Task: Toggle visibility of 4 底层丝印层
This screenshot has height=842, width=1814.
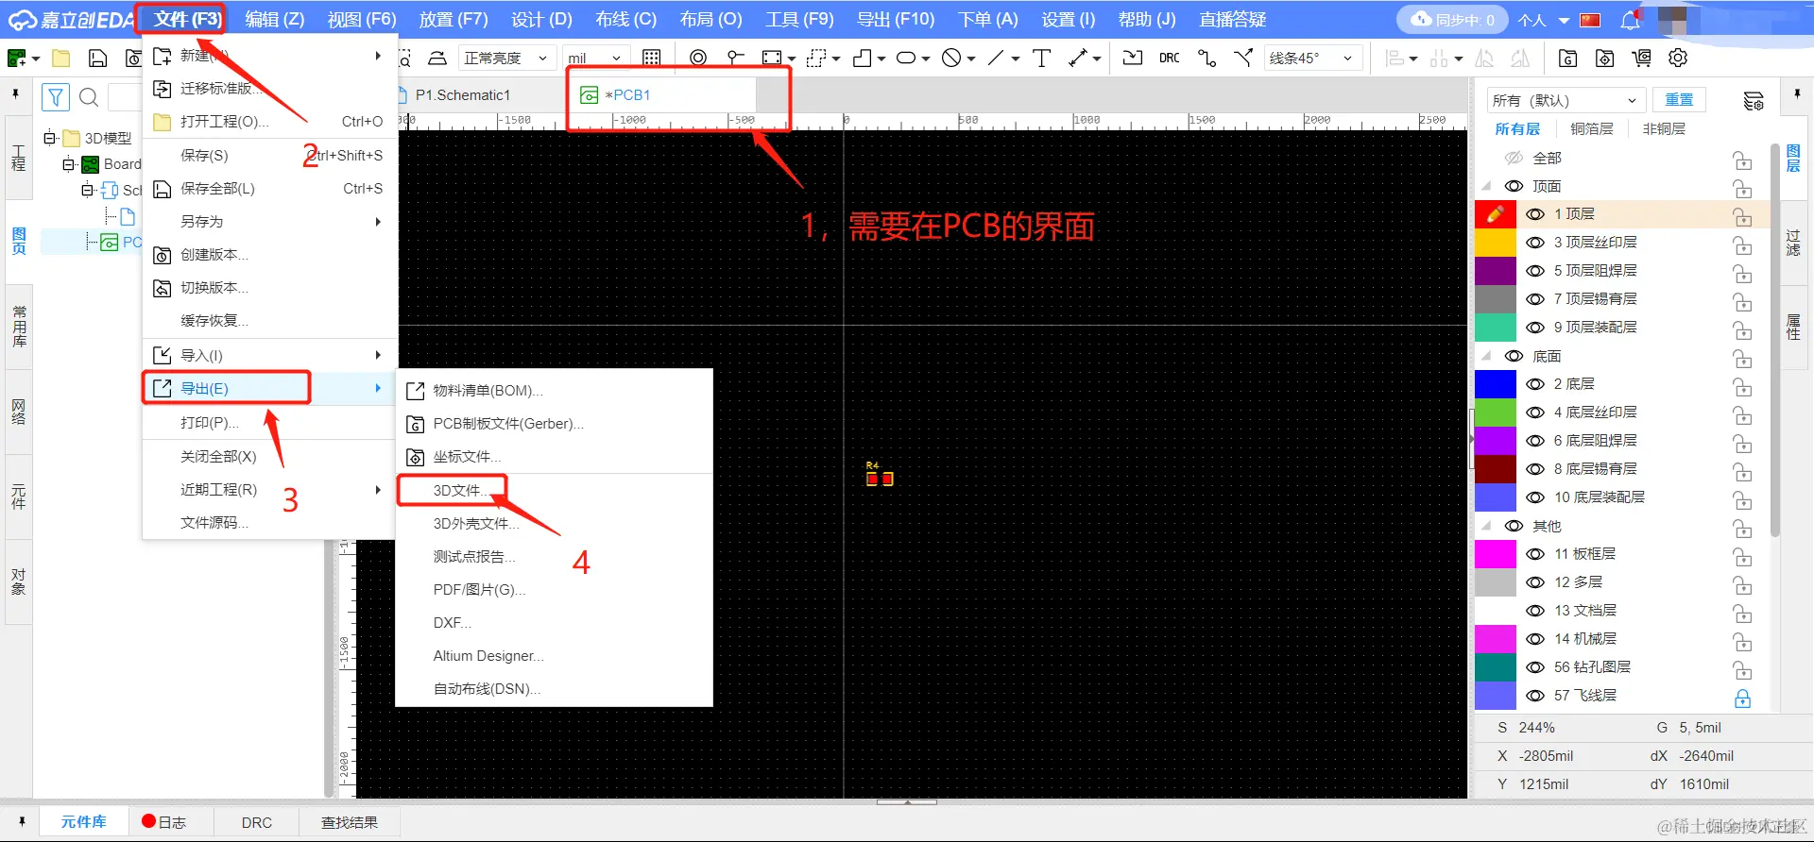Action: pyautogui.click(x=1535, y=413)
